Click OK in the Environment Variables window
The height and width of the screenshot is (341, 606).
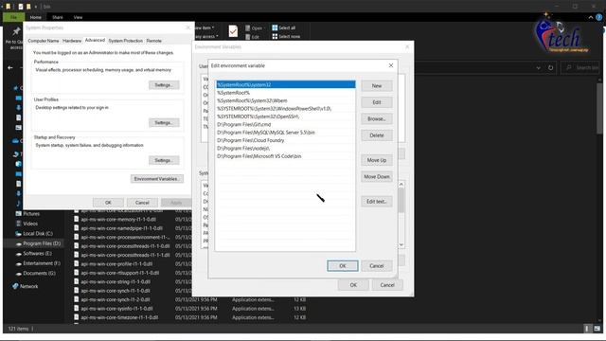tap(353, 285)
